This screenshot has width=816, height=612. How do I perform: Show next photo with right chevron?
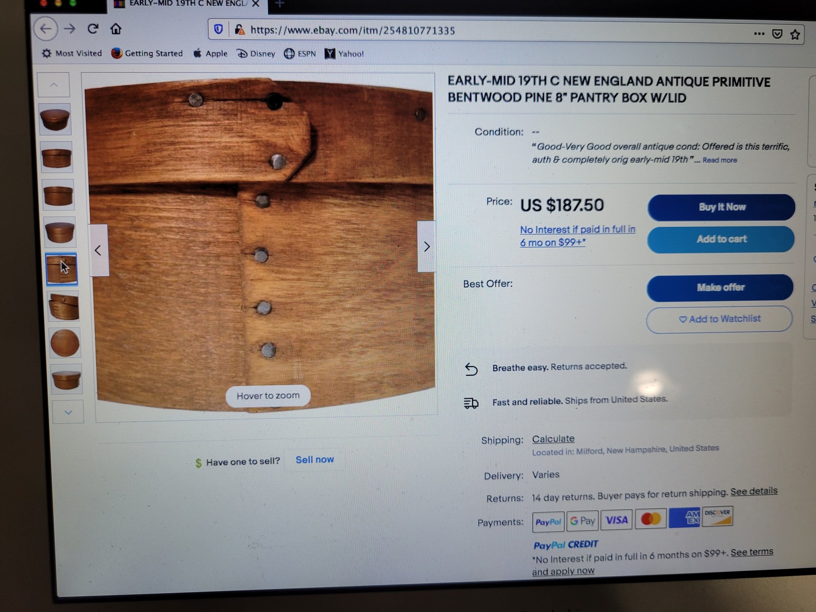click(426, 246)
